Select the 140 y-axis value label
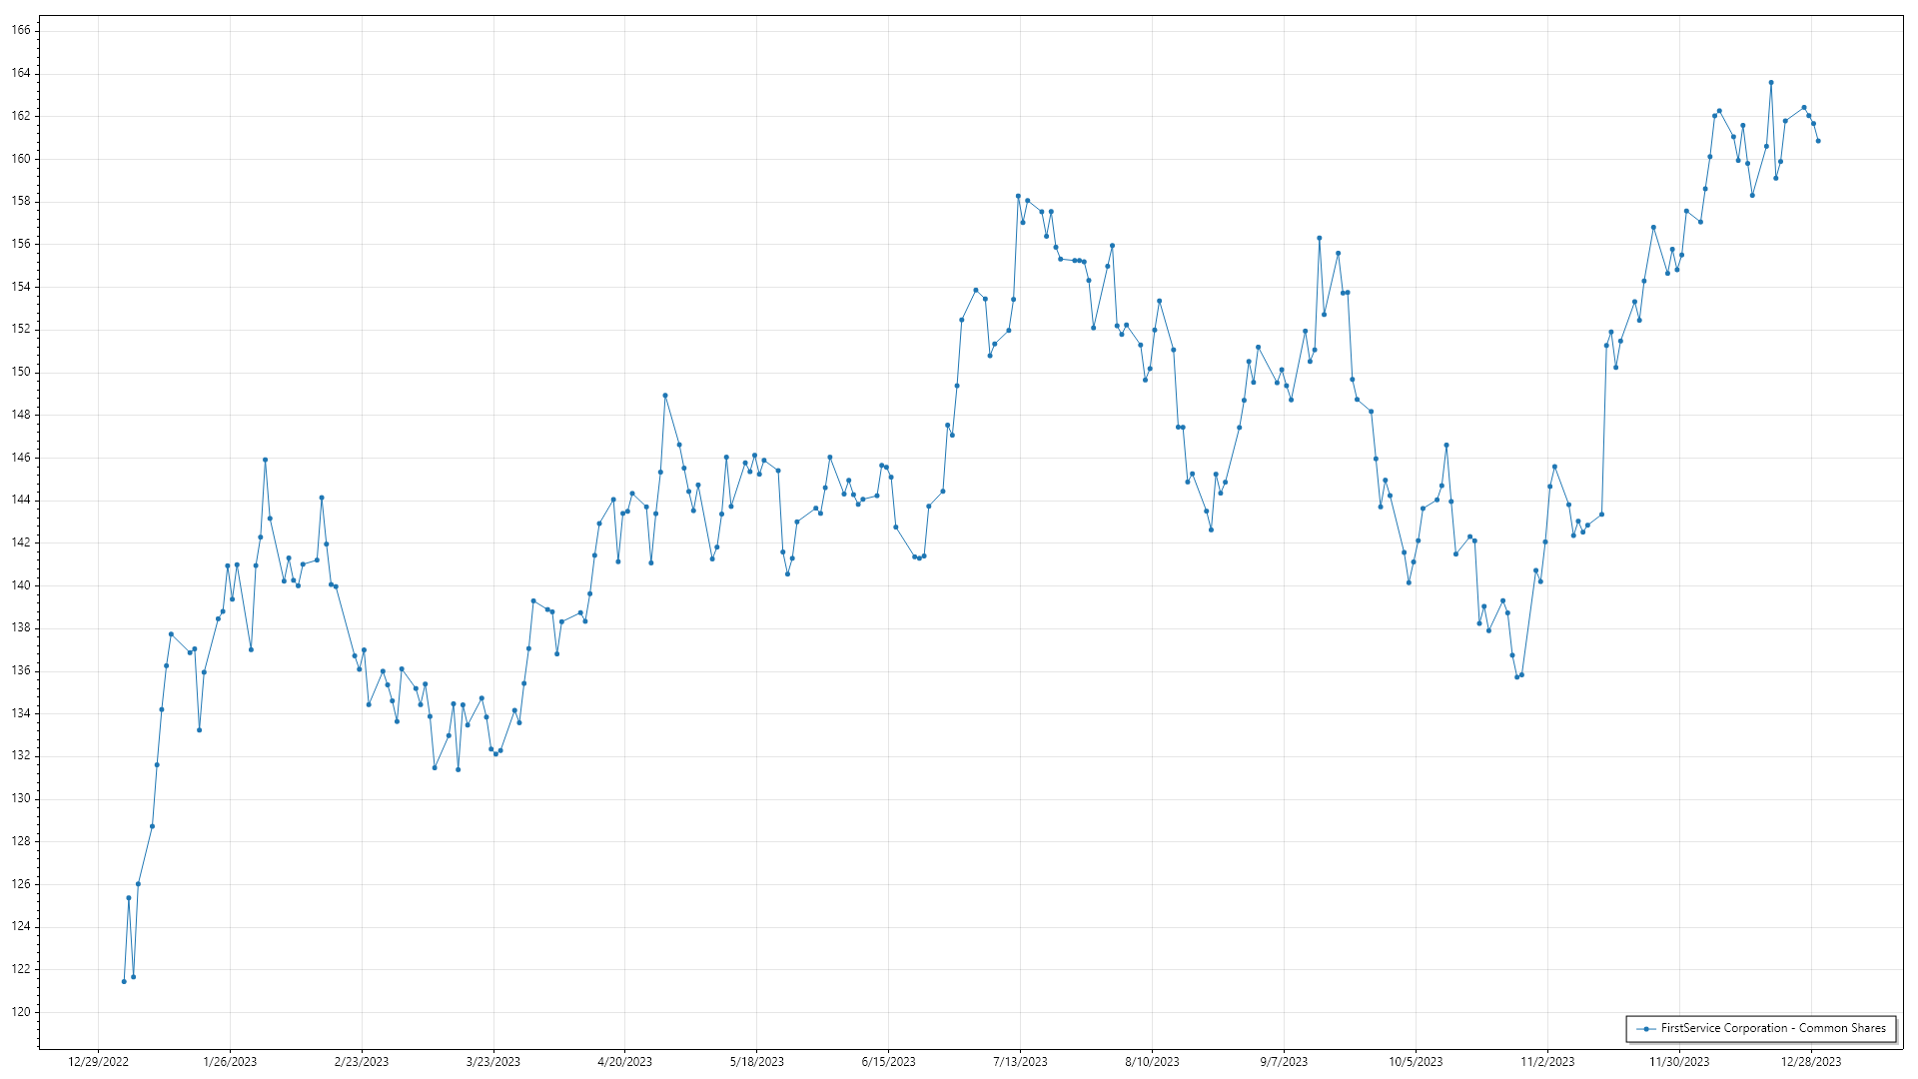1918x1079 pixels. click(21, 585)
